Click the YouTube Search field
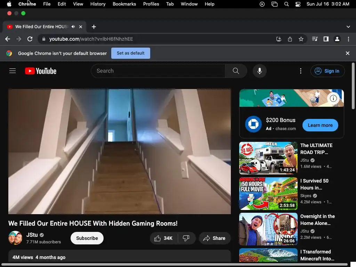Image resolution: width=356 pixels, height=267 pixels. pos(158,71)
